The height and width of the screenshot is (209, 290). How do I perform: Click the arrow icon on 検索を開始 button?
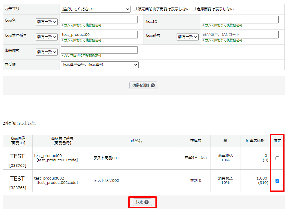153,85
